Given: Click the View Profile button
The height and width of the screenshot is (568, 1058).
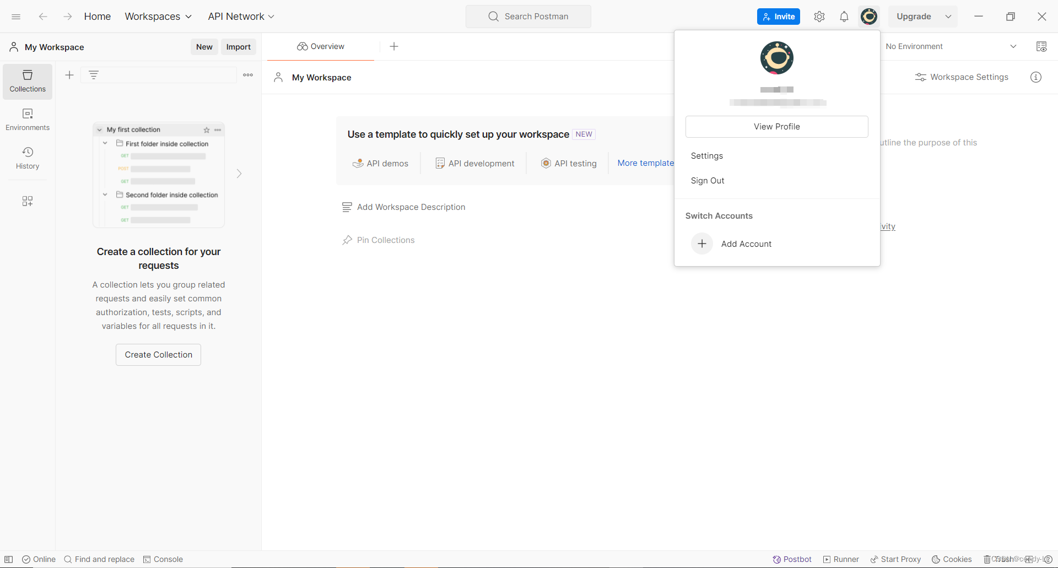Looking at the screenshot, I should (777, 127).
